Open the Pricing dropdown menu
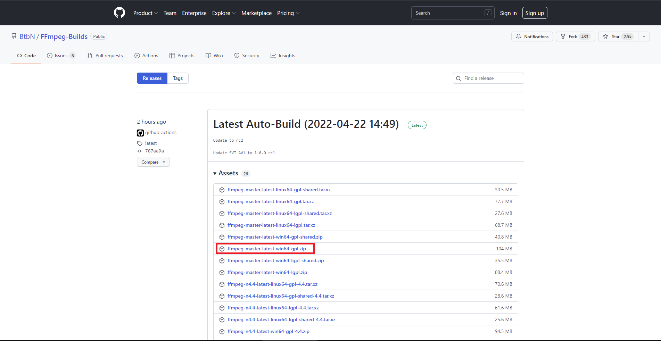The width and height of the screenshot is (661, 341). pos(288,13)
